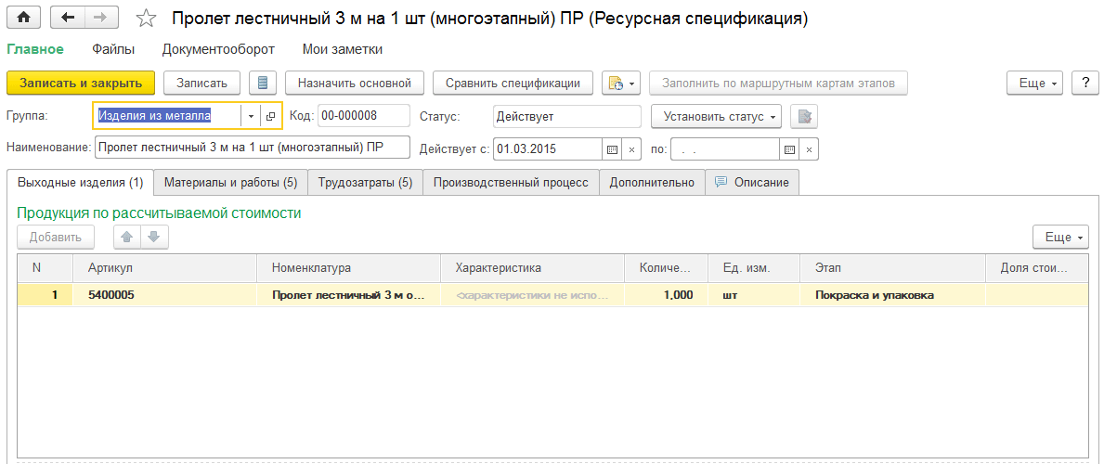
Task: Move row up in output products table
Action: click(127, 238)
